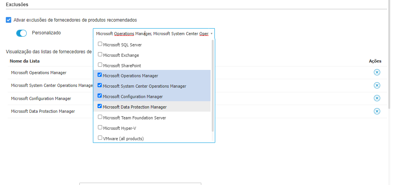The image size is (396, 185).
Task: Collapse the vendor selection dropdown arrow
Action: pyautogui.click(x=211, y=34)
